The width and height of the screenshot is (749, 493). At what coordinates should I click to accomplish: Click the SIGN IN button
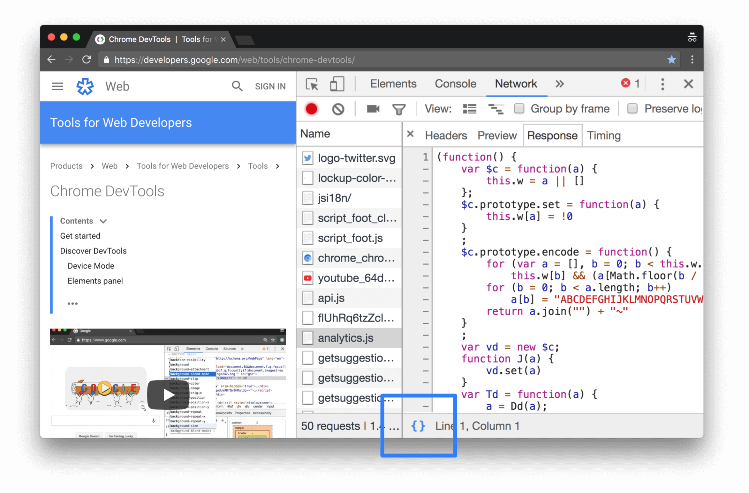pyautogui.click(x=270, y=86)
